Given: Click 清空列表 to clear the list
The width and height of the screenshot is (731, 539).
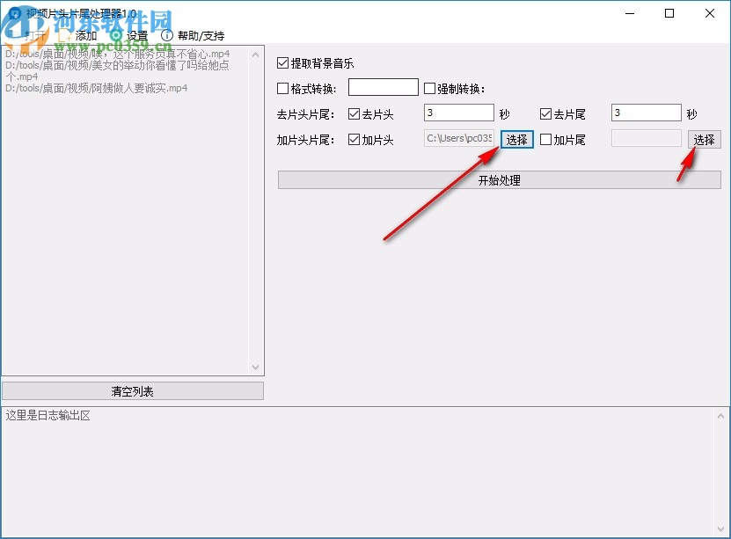Looking at the screenshot, I should [x=133, y=390].
